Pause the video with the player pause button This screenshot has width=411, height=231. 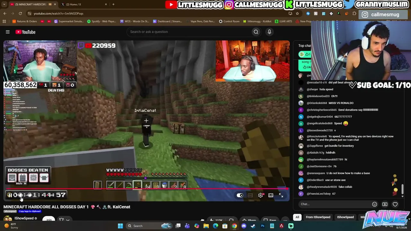pos(10,195)
